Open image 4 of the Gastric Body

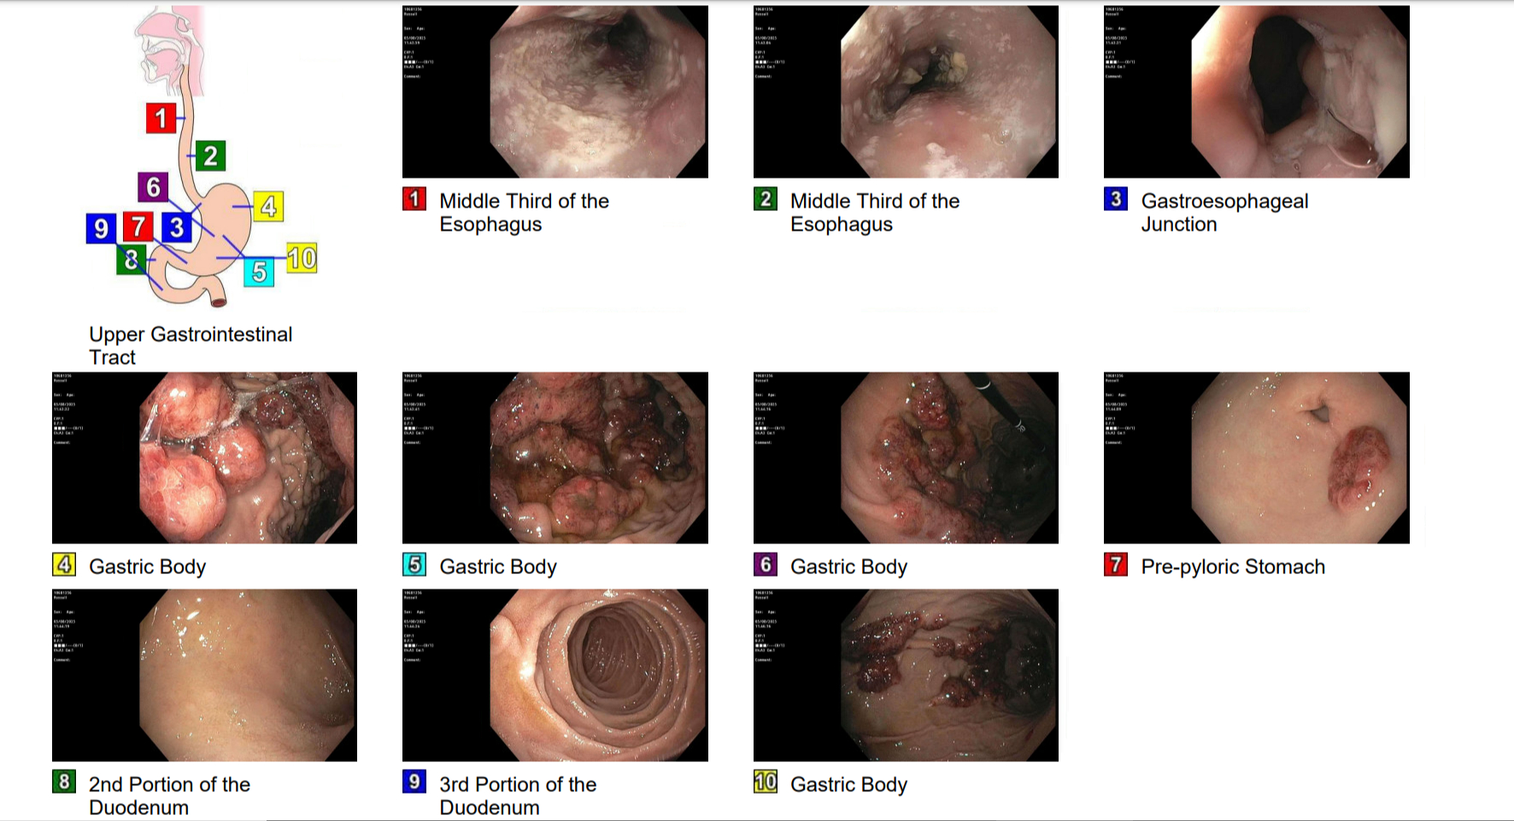tap(204, 458)
